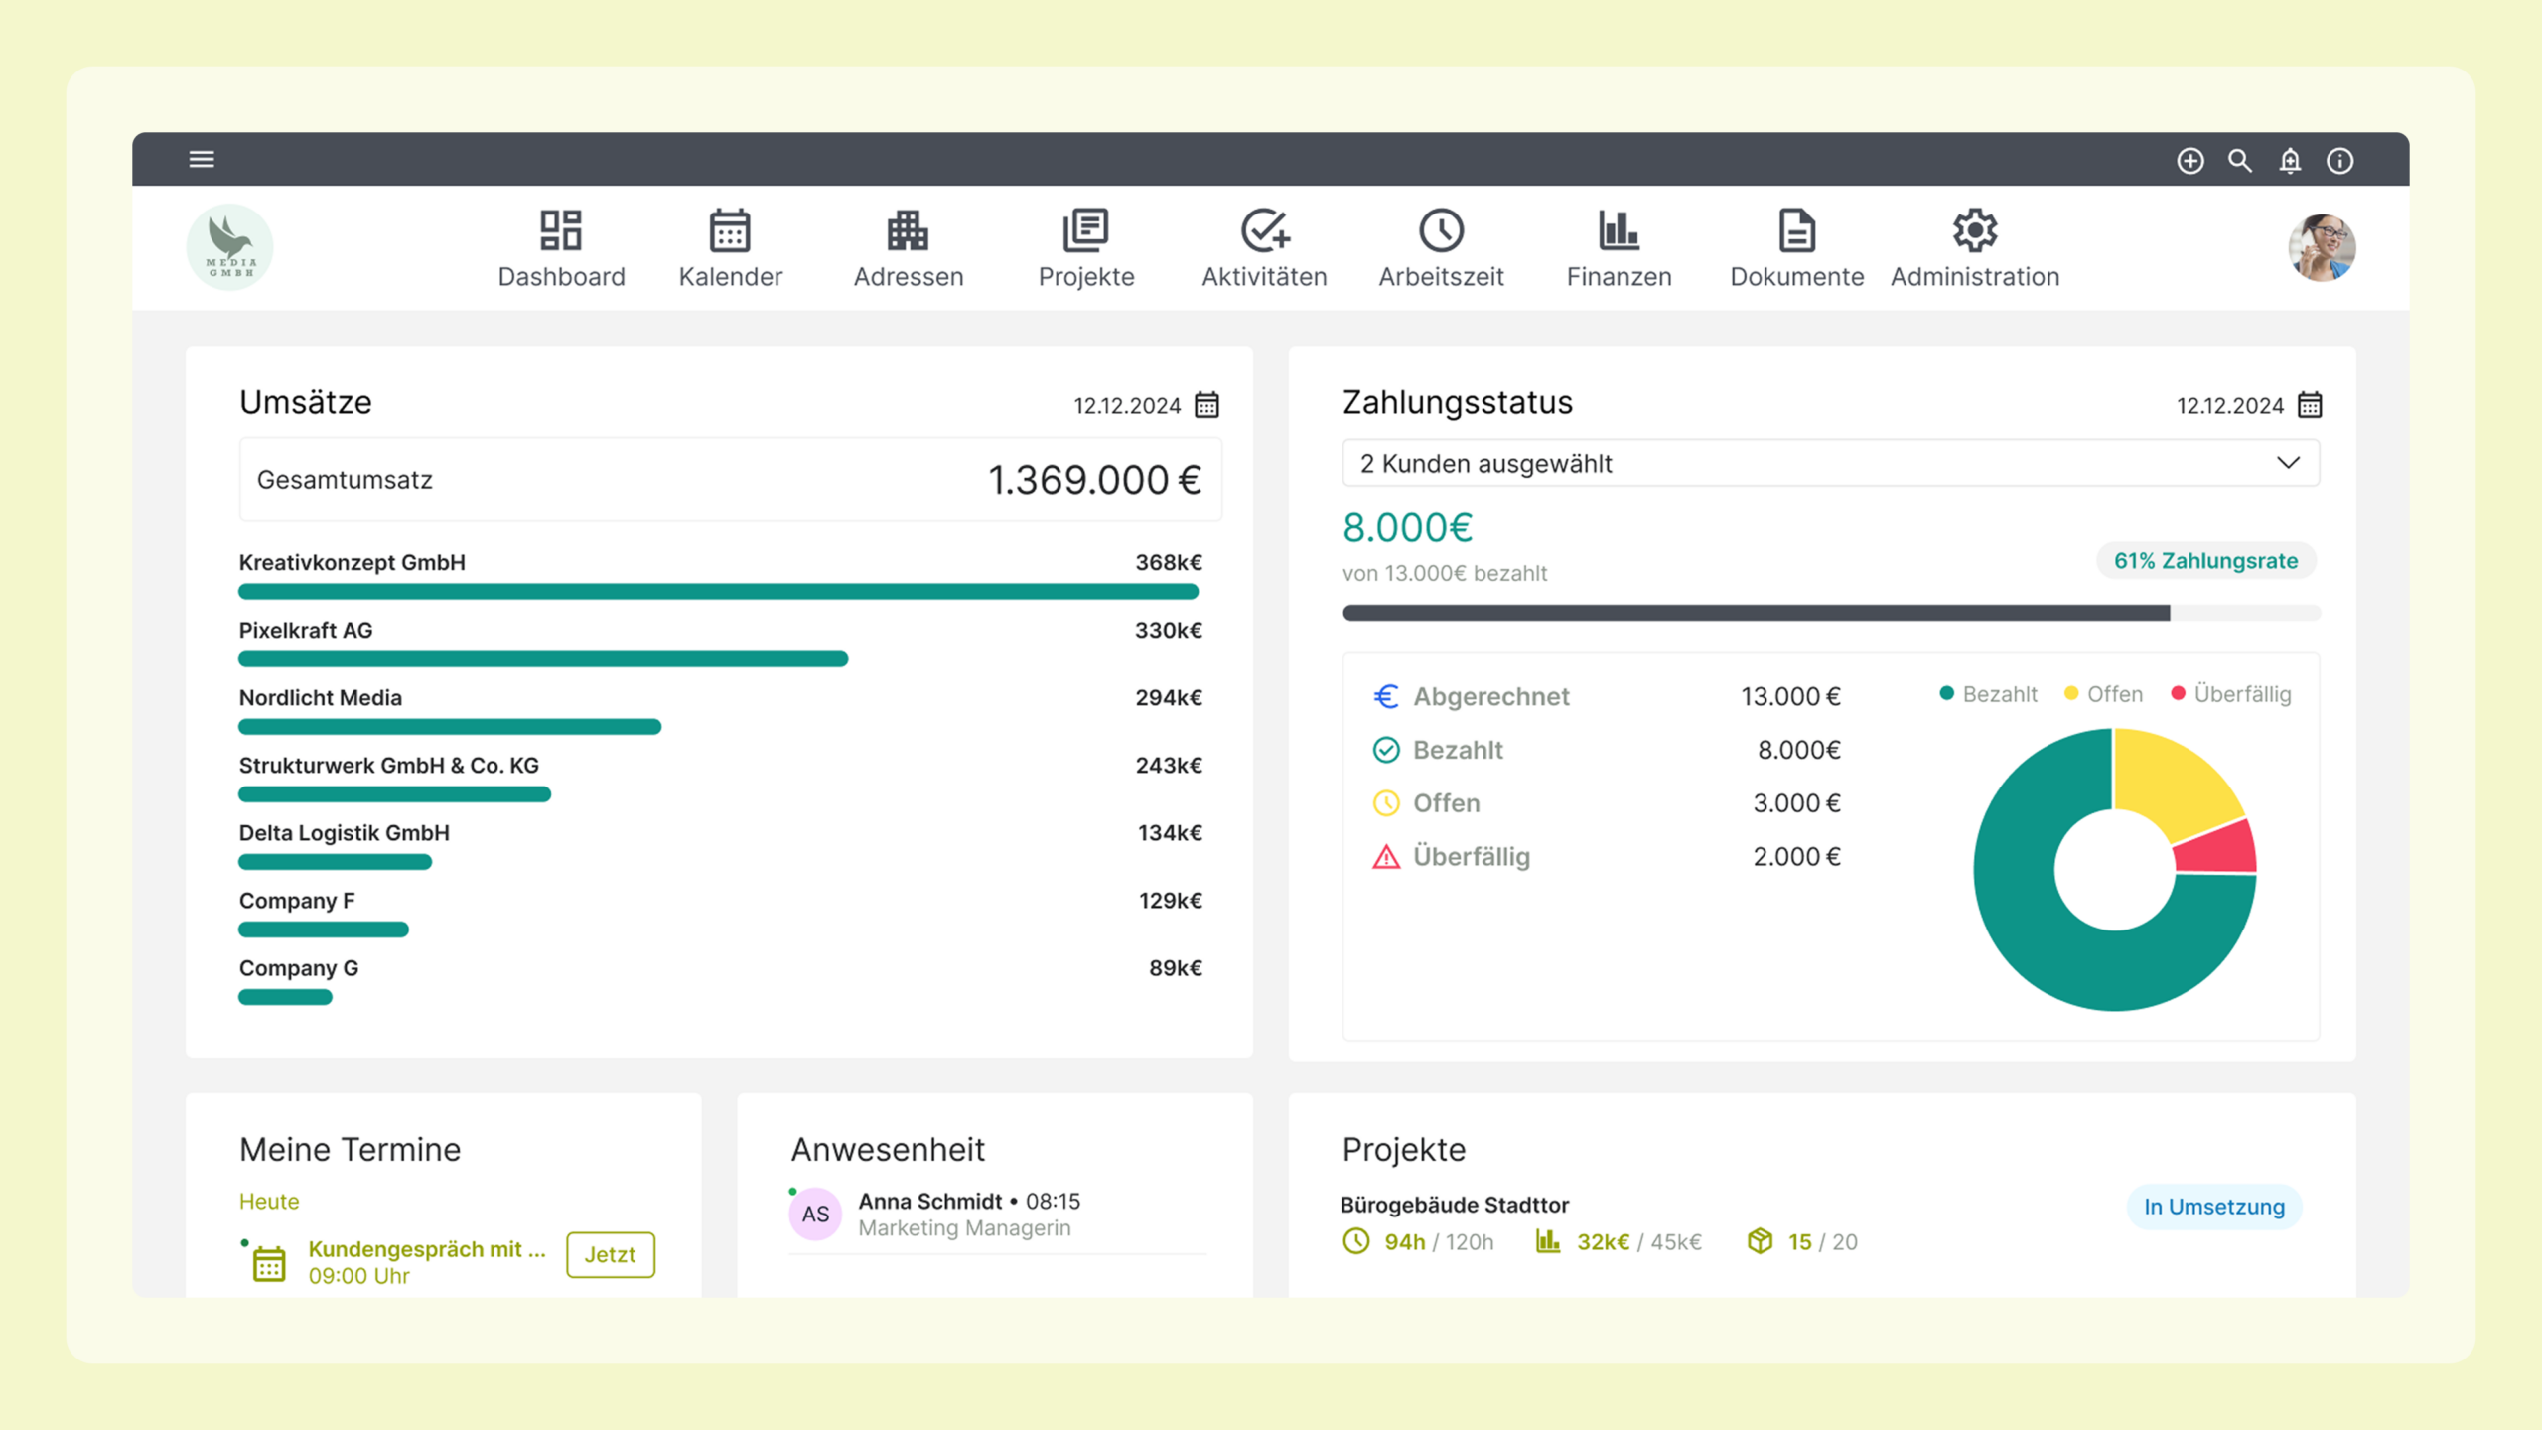Open calendar picker next to Umsätze date
The image size is (2542, 1430).
pos(1206,405)
